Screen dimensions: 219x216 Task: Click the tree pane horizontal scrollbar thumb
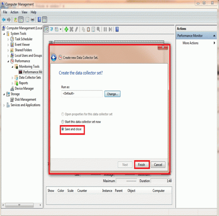tap(19, 205)
